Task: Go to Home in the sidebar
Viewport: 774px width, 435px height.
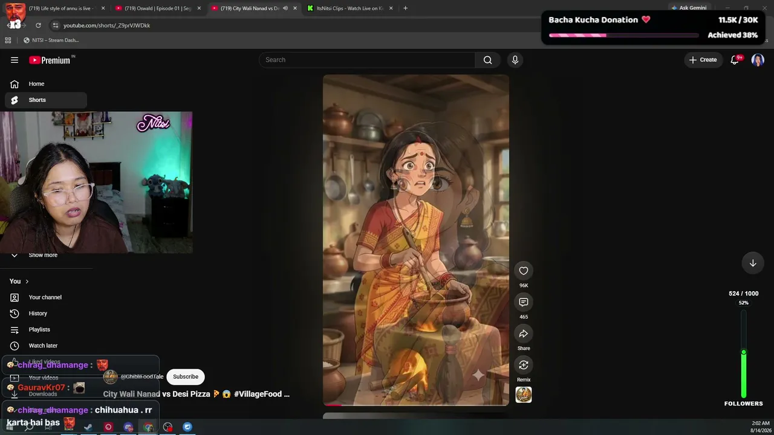Action: (x=45, y=84)
